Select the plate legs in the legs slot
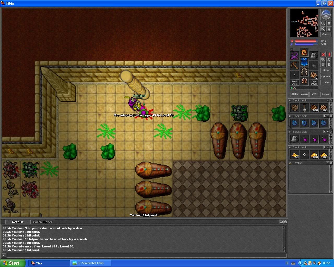 click(x=304, y=71)
